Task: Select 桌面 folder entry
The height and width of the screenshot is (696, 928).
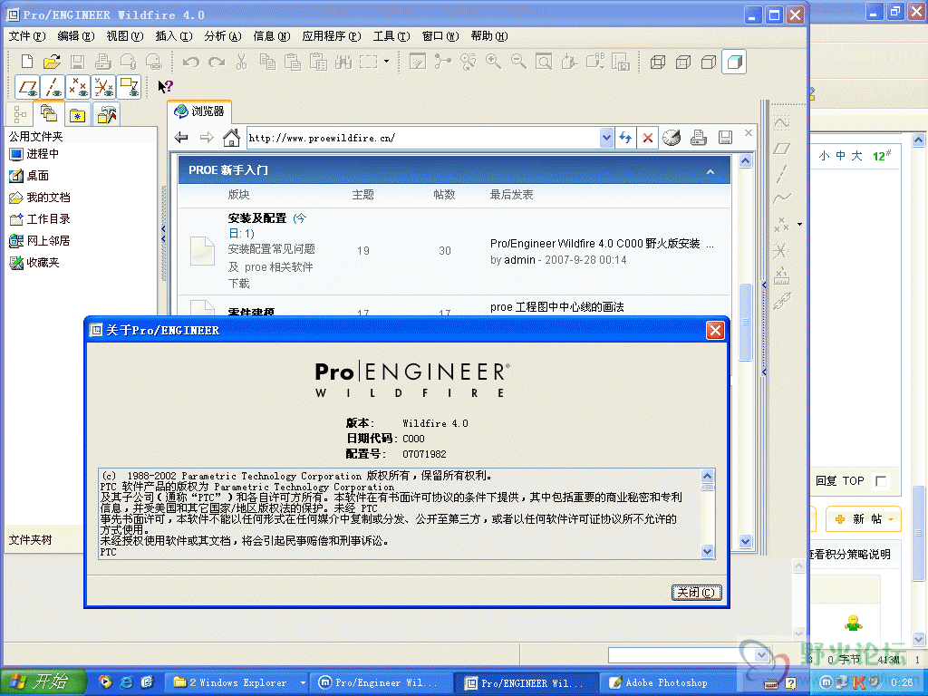Action: point(29,176)
